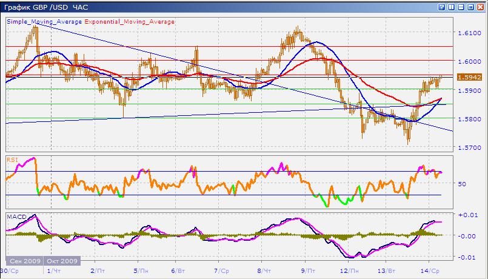The height and width of the screenshot is (279, 488).
Task: Click the RSI 50 level label
Action: coord(462,184)
